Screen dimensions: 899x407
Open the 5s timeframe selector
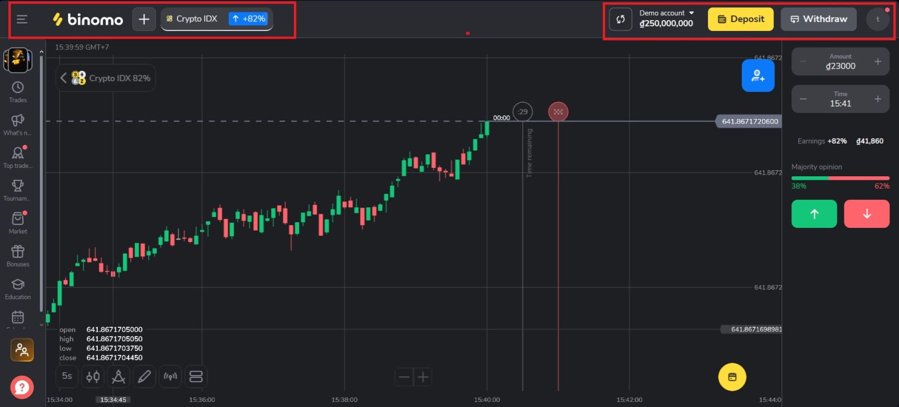[67, 377]
